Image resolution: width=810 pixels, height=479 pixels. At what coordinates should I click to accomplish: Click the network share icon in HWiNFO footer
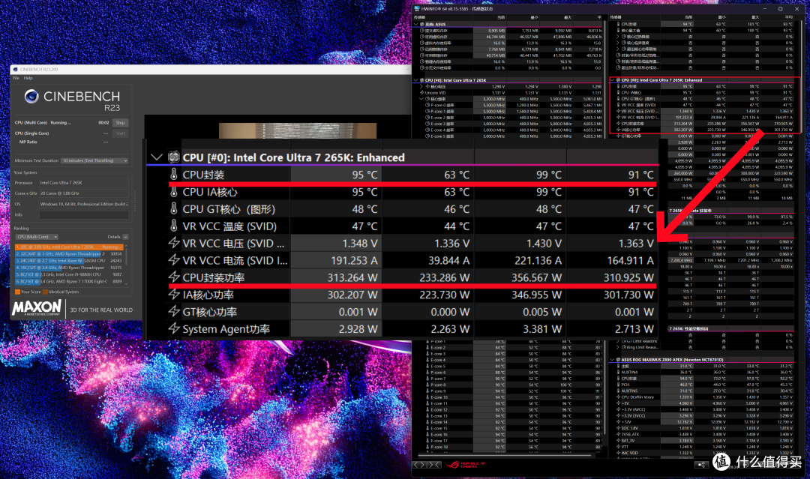(x=701, y=465)
